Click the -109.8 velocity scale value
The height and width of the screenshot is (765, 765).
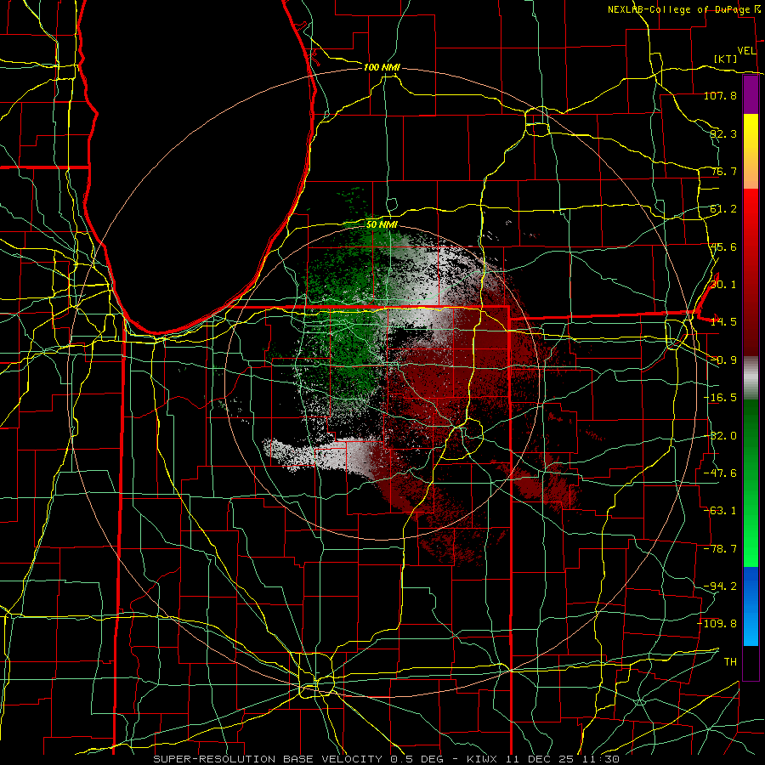pyautogui.click(x=717, y=624)
